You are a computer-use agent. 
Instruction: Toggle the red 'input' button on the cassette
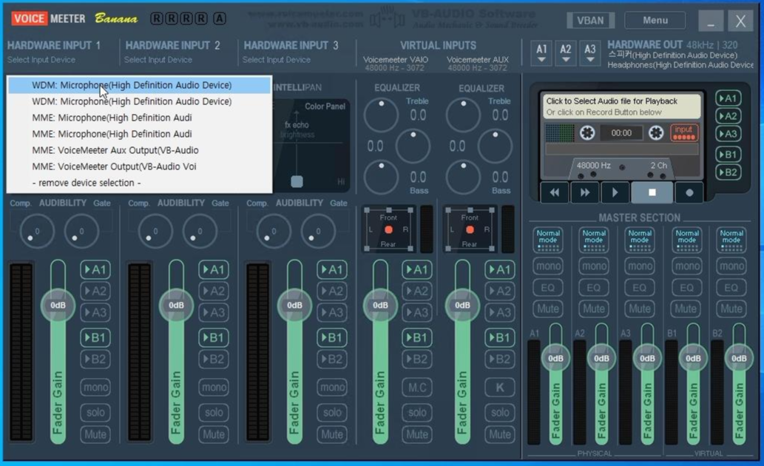683,132
